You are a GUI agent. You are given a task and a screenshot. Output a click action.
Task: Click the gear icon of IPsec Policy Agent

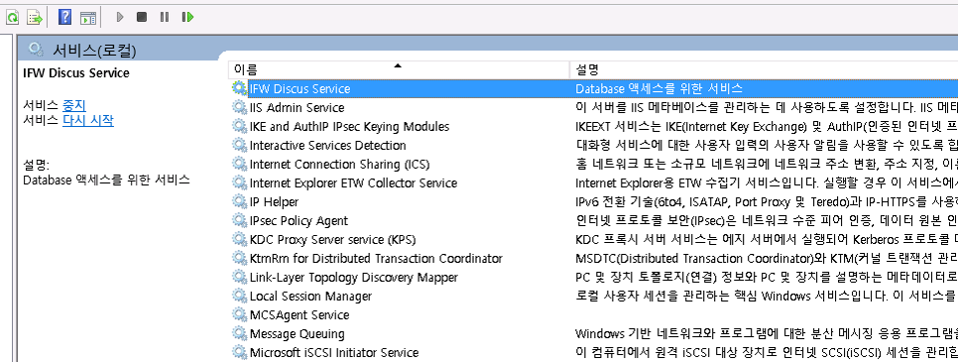239,220
